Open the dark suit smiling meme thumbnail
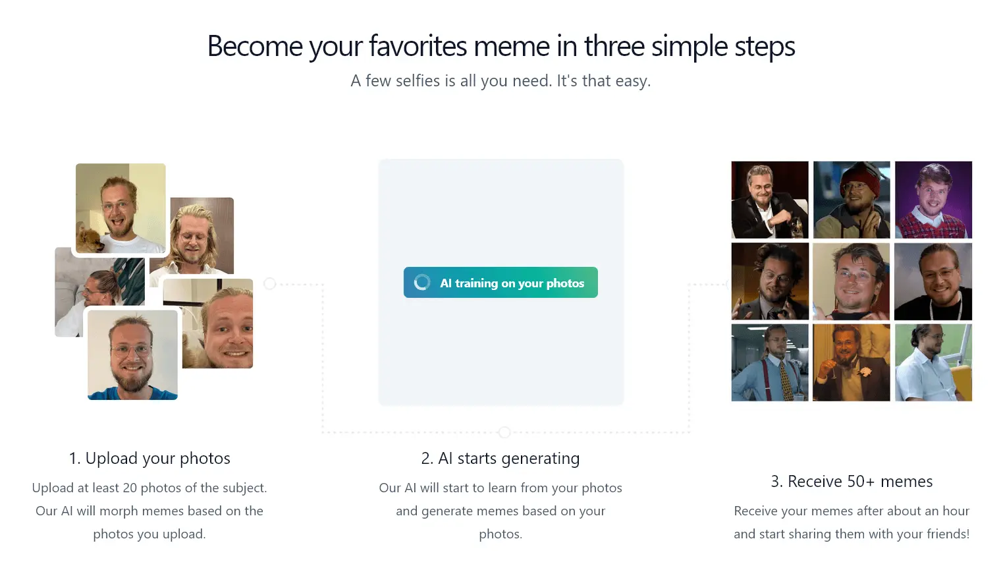1001x570 pixels. tap(933, 281)
